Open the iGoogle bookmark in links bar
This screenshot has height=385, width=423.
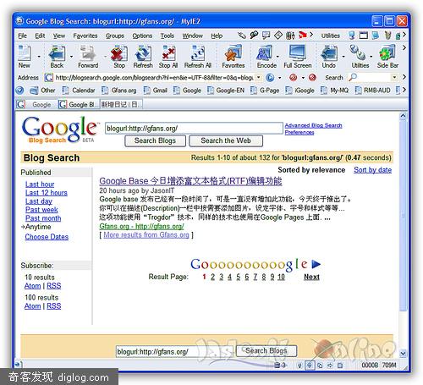tap(299, 91)
